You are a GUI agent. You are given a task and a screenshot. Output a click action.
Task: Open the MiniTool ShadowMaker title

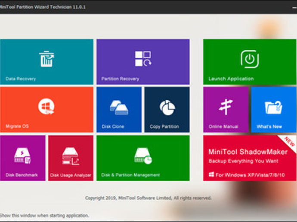click(x=248, y=152)
